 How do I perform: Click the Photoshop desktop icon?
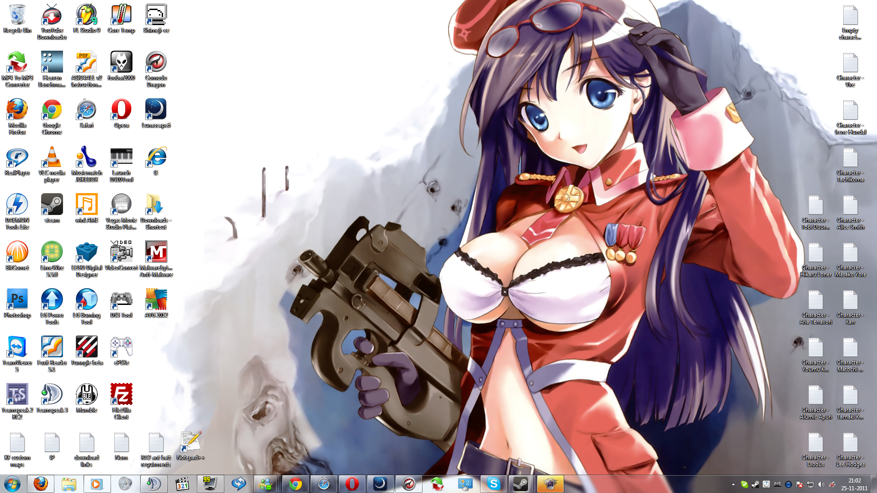point(17,304)
